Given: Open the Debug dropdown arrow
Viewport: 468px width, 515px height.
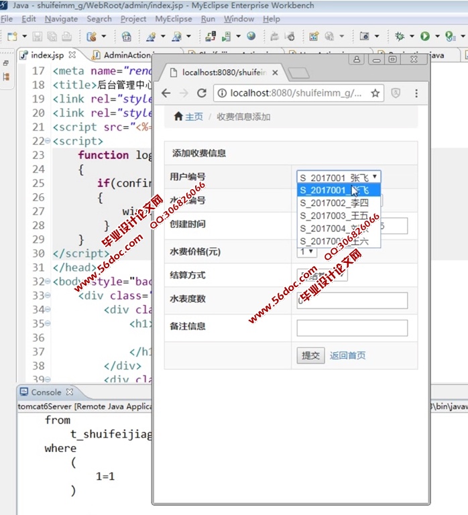Looking at the screenshot, I should 412,36.
